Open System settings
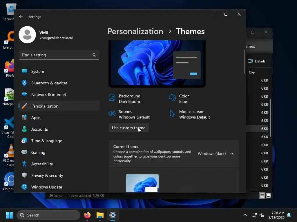Viewport: 297px width, 222px height. pos(59,71)
